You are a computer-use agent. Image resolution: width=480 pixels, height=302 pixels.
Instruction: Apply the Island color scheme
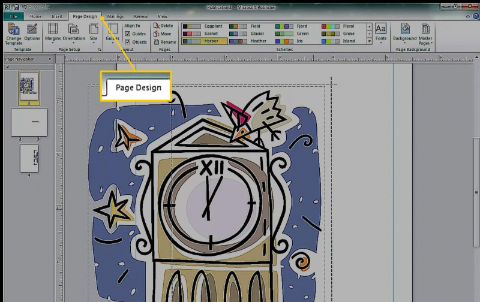coord(343,41)
